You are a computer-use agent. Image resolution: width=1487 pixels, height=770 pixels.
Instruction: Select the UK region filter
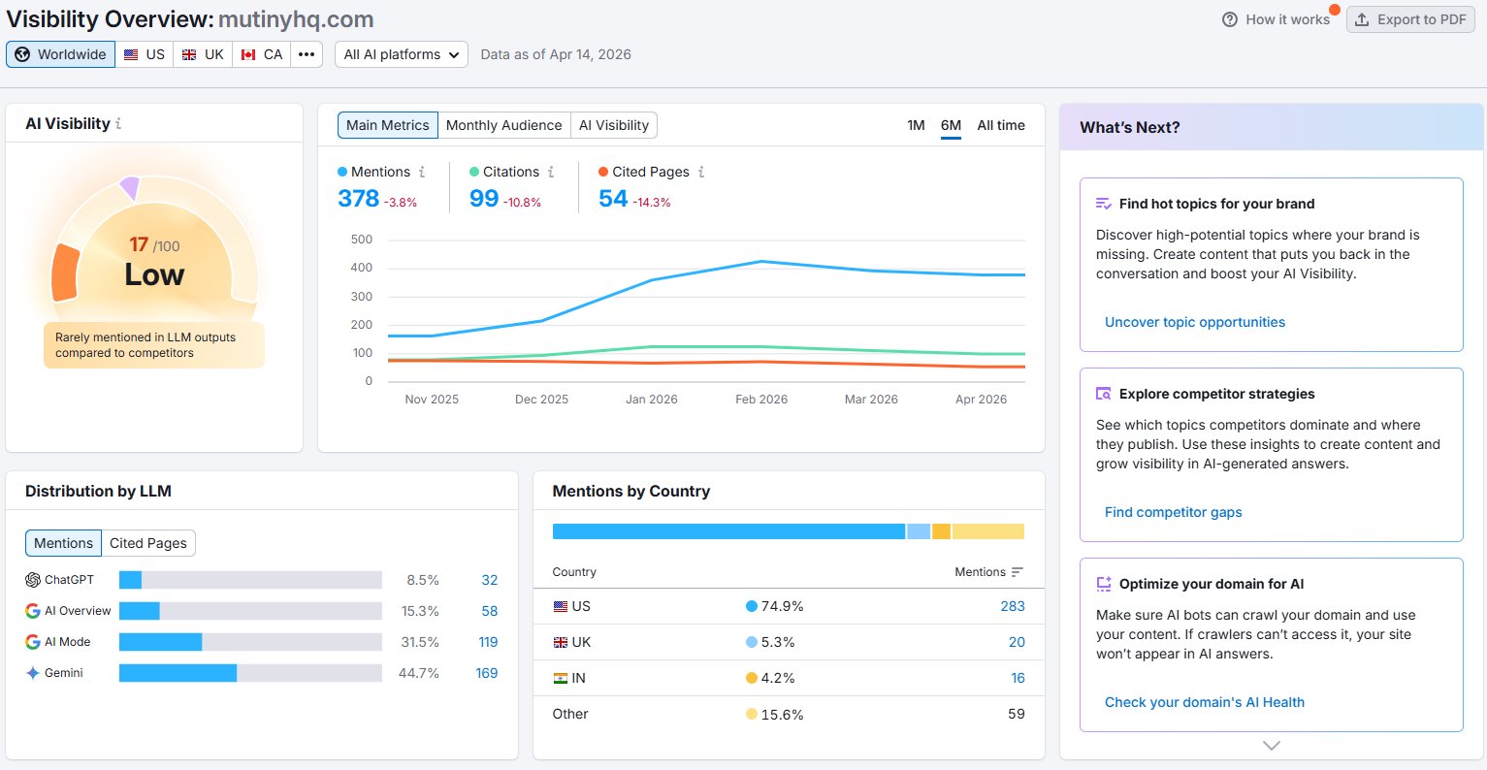point(203,54)
